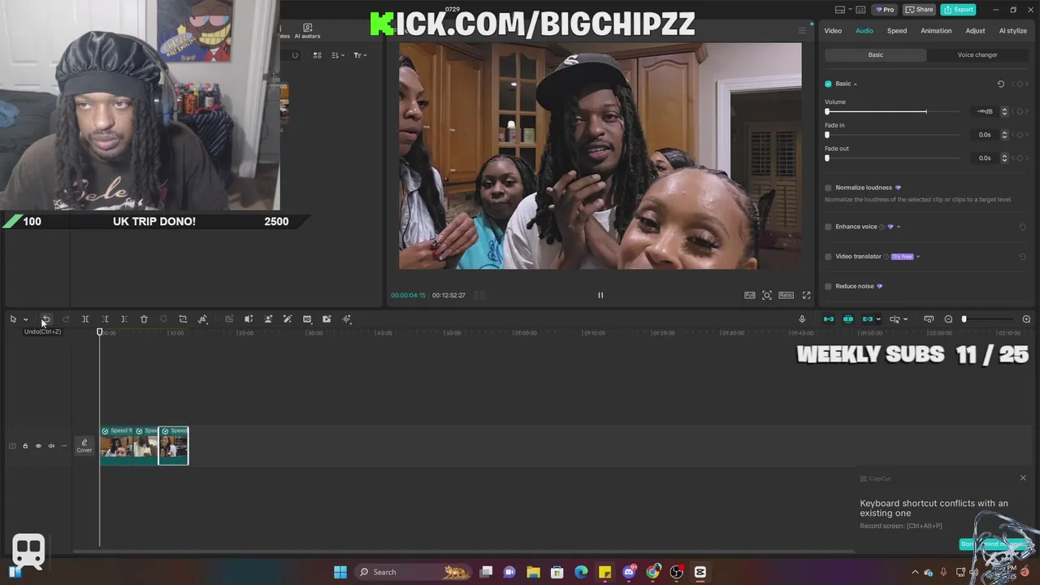Uncheck the Basic audio section checkbox

[828, 84]
